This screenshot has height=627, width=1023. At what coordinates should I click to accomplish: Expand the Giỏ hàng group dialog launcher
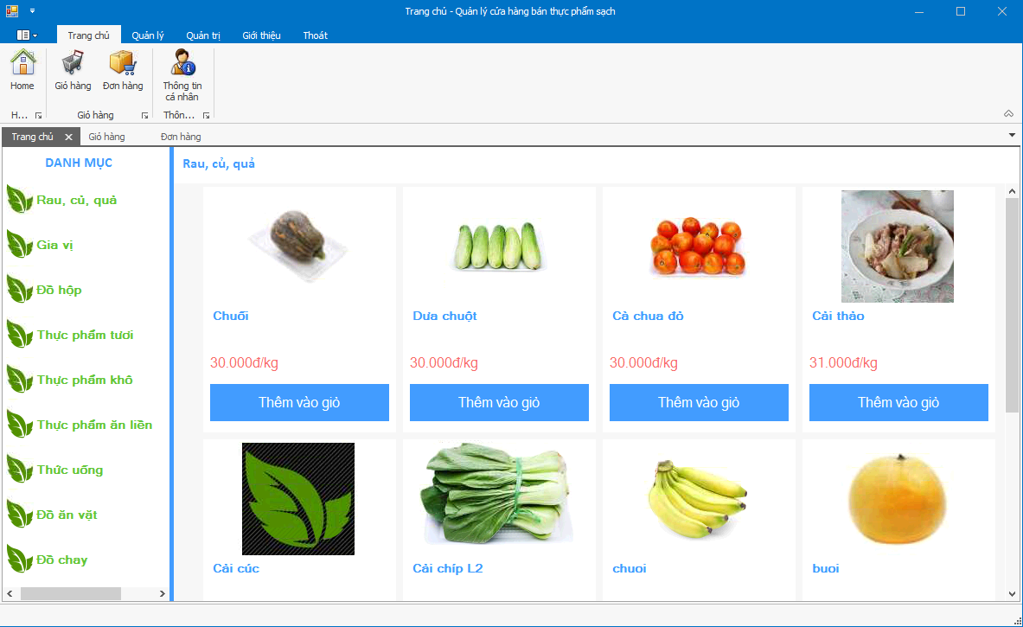[144, 116]
